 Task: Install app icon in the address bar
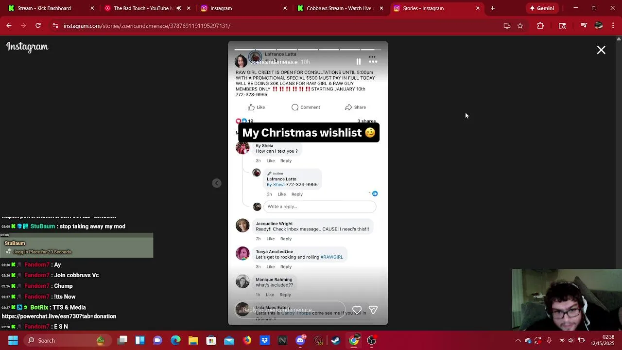(507, 26)
